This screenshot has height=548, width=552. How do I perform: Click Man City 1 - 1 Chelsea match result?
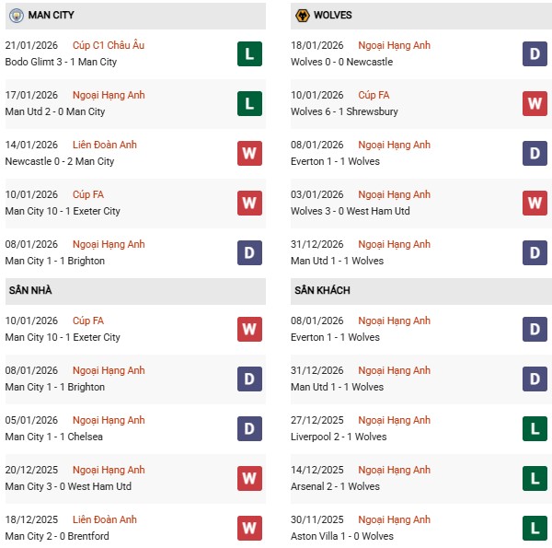(53, 437)
